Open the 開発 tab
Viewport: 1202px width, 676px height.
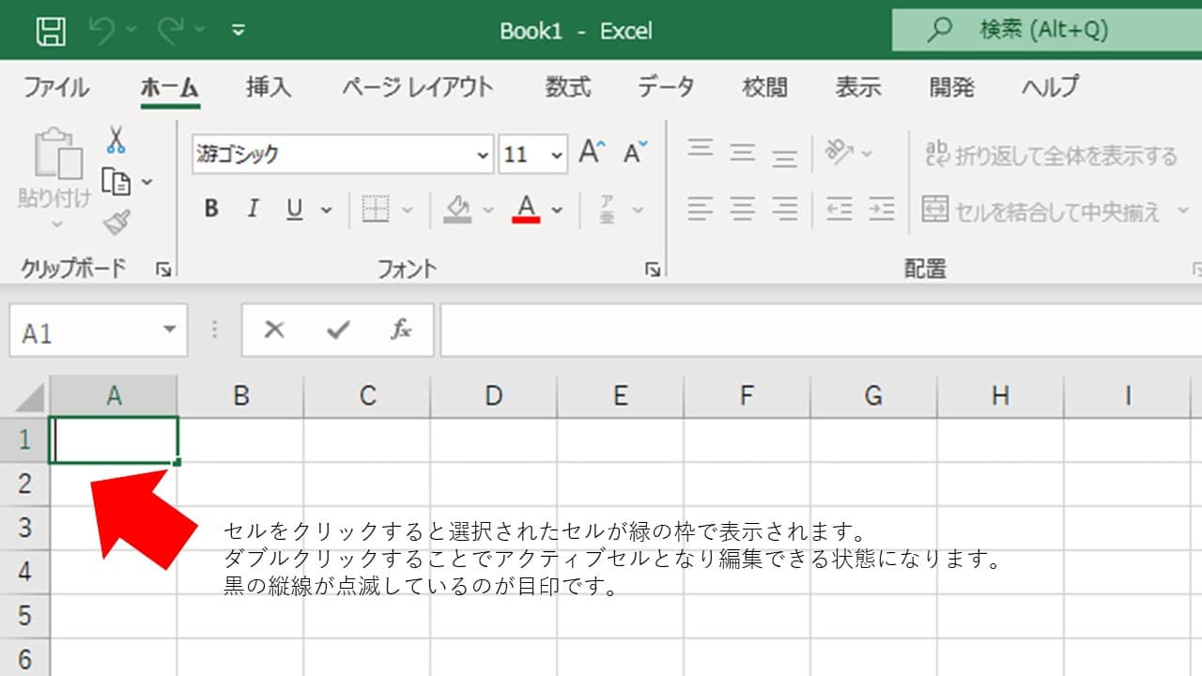point(951,87)
